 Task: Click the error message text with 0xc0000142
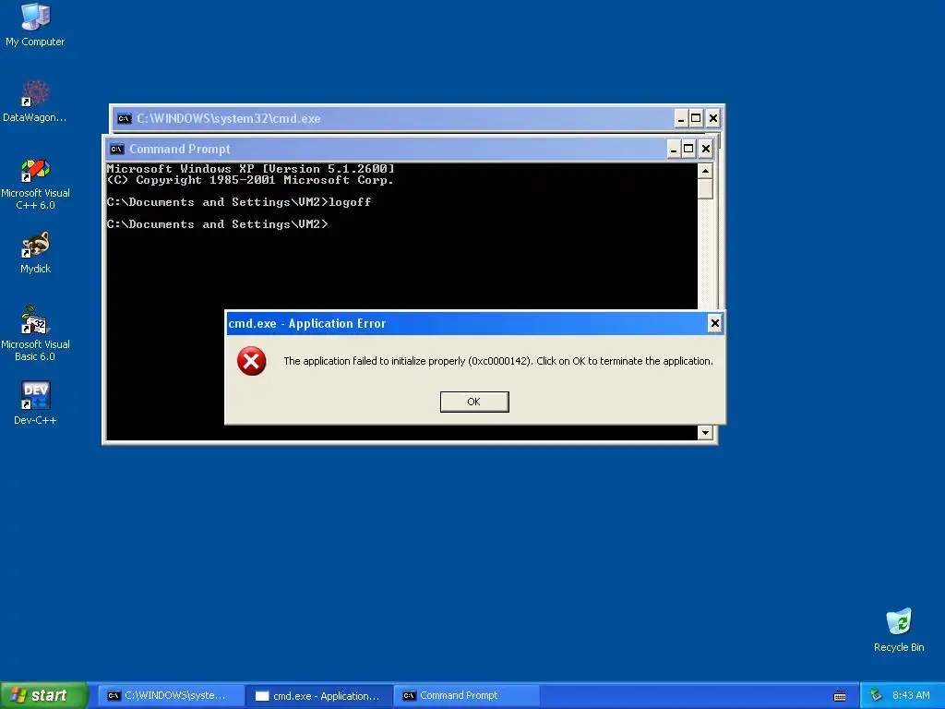click(498, 361)
